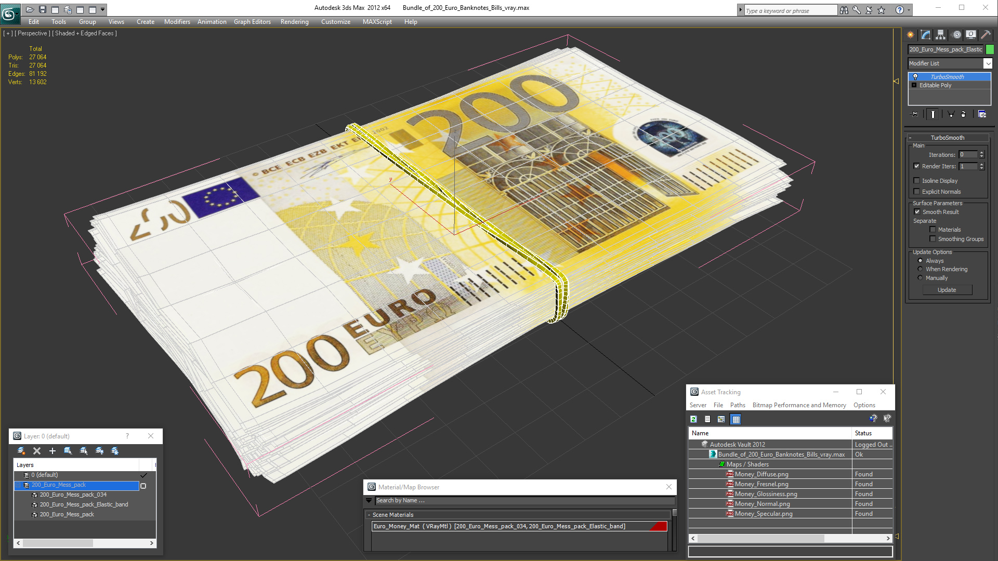Expand the Editable Poly sub-object plus
Screen dimensions: 998x561
914,85
